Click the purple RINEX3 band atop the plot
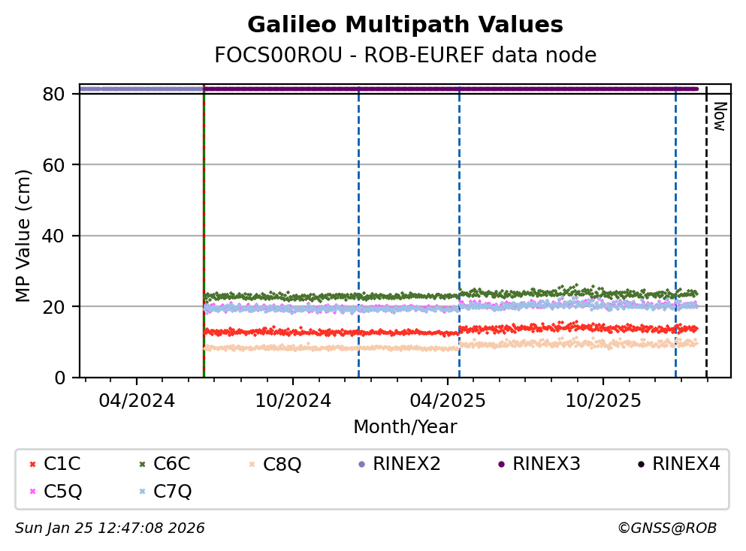The width and height of the screenshot is (746, 551). point(451,89)
